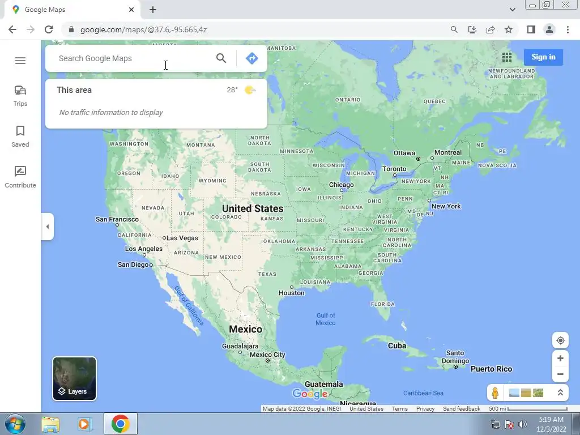Toggle the browser side panel icon
580x435 pixels.
tap(531, 29)
